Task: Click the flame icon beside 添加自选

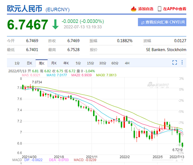Action: click(134, 9)
